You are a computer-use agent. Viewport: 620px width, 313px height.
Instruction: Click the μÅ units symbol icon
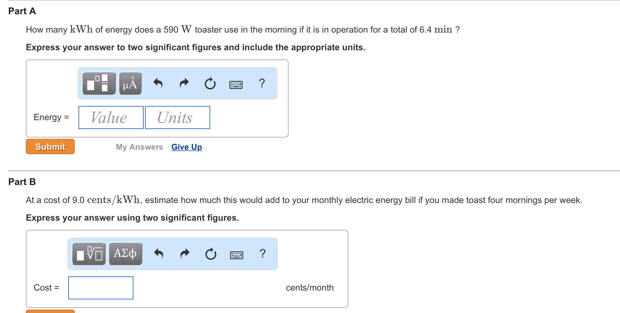130,84
